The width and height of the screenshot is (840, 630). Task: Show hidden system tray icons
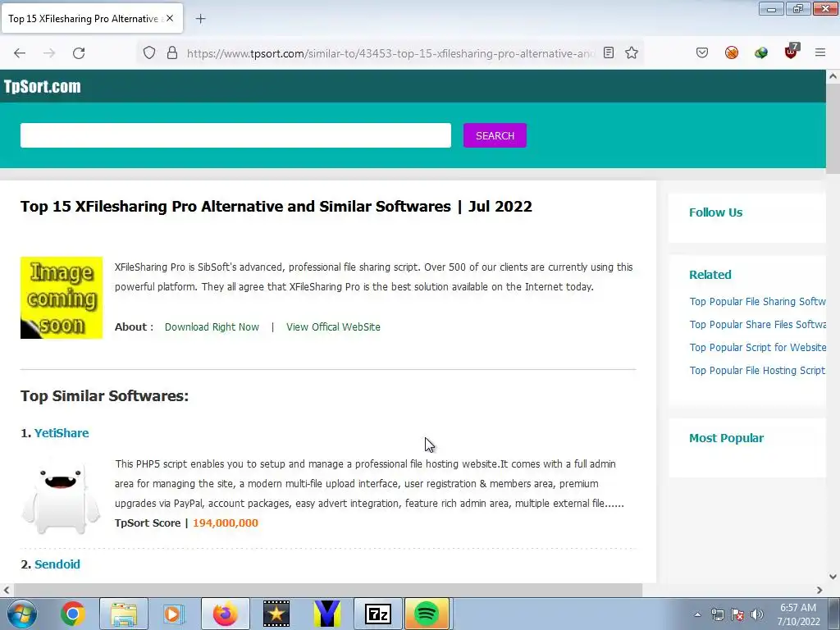pos(697,614)
